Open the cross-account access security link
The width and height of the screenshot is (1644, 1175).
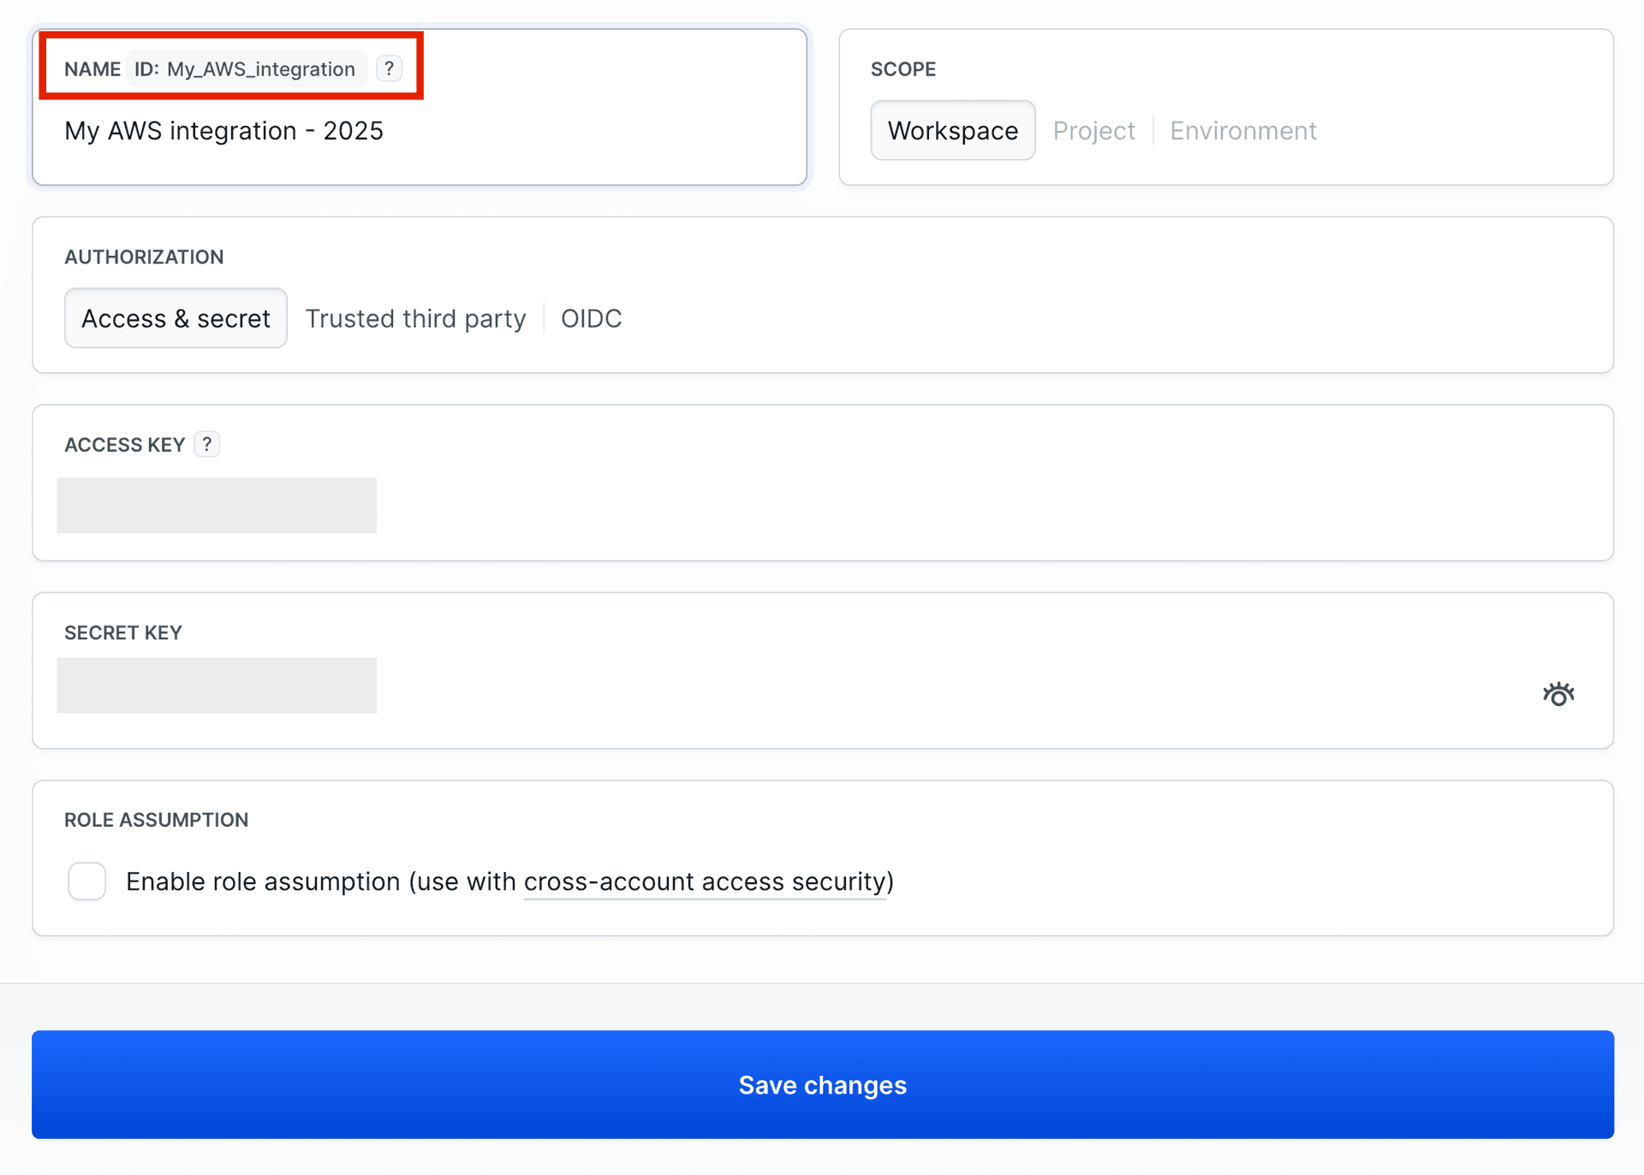coord(704,881)
